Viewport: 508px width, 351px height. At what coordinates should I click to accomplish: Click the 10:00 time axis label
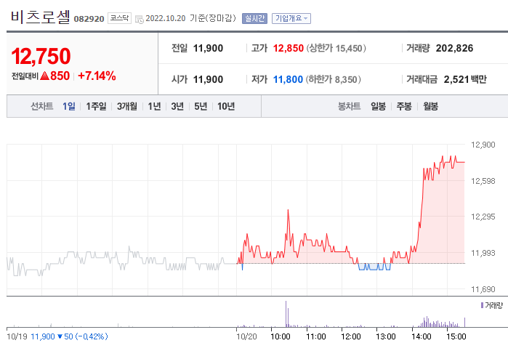point(281,336)
